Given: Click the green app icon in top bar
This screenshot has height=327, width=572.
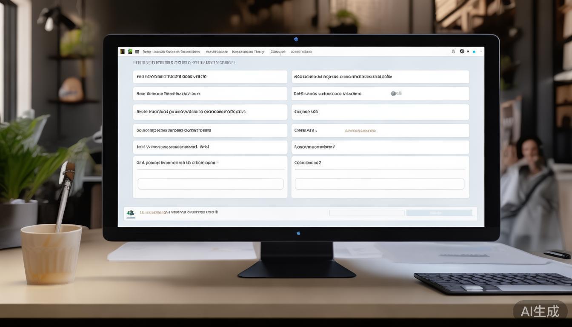Looking at the screenshot, I should point(130,52).
